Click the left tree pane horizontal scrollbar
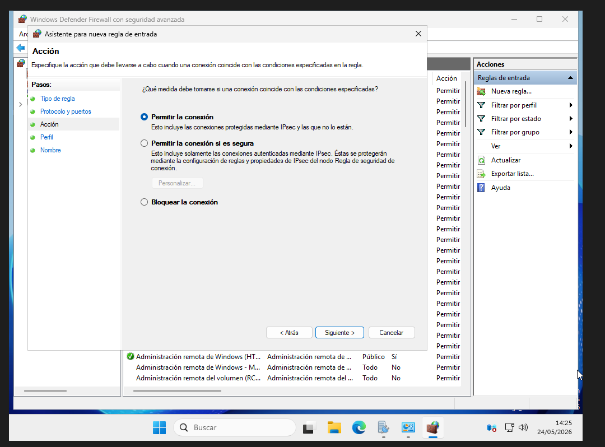 click(x=45, y=390)
